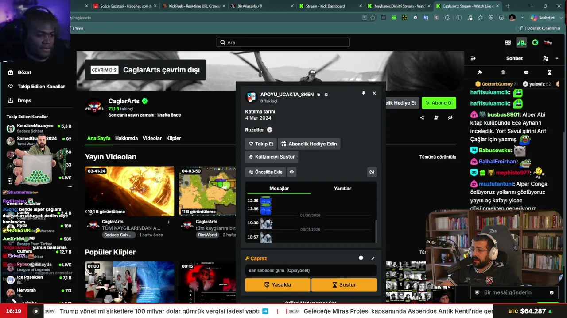Open browser extensions puzzle icon
The image size is (567, 318).
coord(447,18)
